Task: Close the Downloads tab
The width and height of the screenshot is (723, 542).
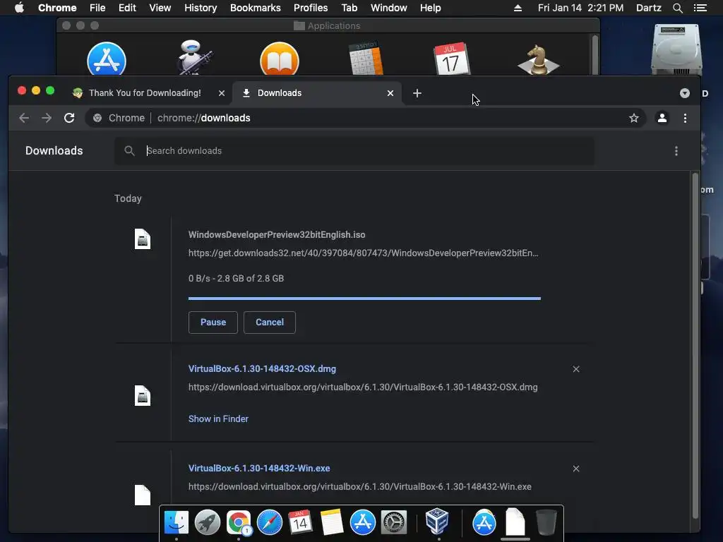Action: [390, 93]
